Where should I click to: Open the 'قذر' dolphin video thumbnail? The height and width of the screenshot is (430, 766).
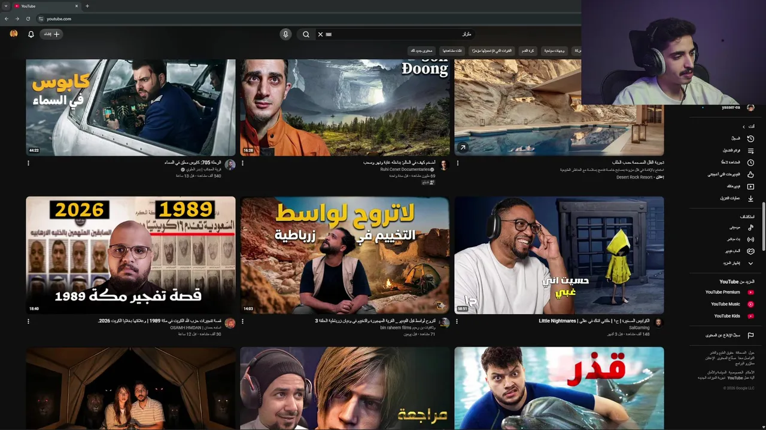(559, 388)
